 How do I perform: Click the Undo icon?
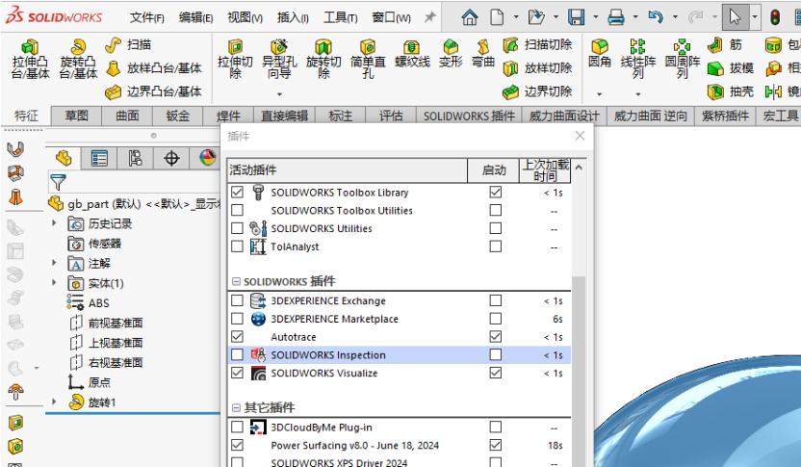[656, 18]
